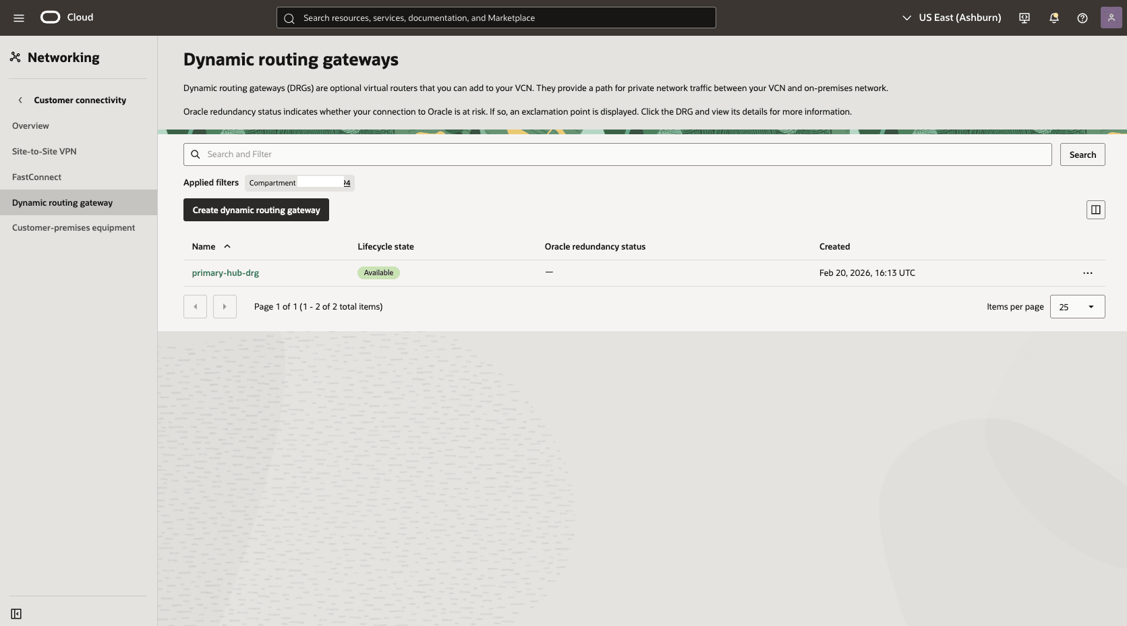This screenshot has height=626, width=1127.
Task: Collapse the sidebar using the bottom-left icon
Action: point(16,614)
